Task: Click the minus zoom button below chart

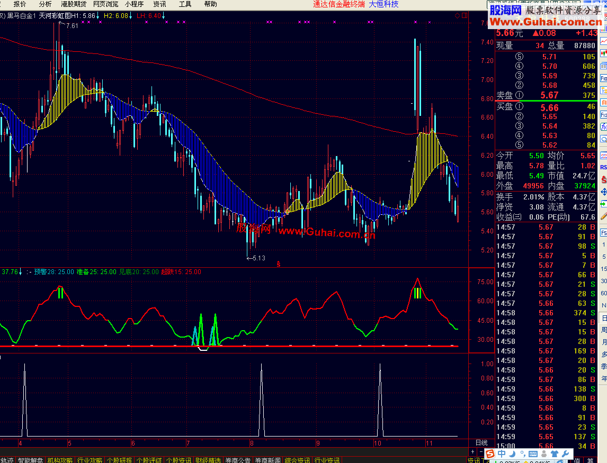Action: pyautogui.click(x=481, y=451)
